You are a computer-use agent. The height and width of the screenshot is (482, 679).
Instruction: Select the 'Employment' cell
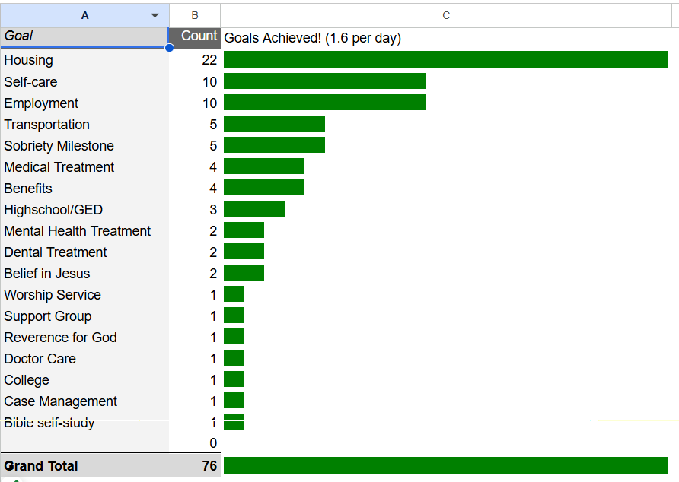(x=84, y=103)
